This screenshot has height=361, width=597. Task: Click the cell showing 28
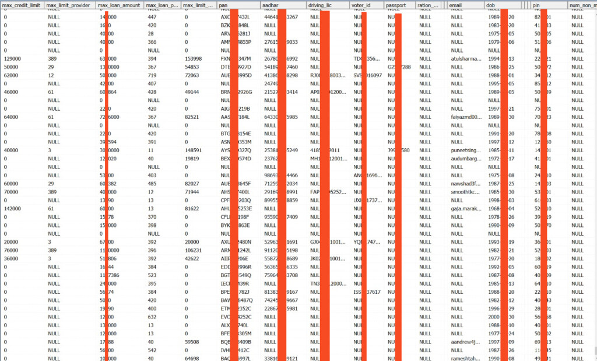coord(151,33)
